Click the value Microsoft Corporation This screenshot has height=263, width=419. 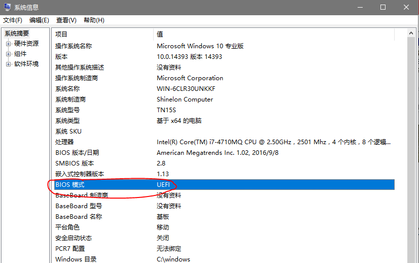tap(190, 78)
